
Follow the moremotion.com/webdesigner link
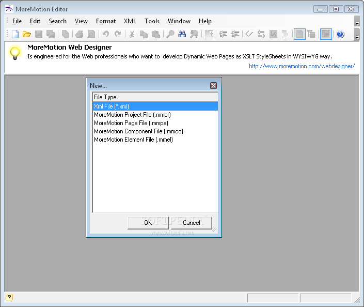[302, 66]
